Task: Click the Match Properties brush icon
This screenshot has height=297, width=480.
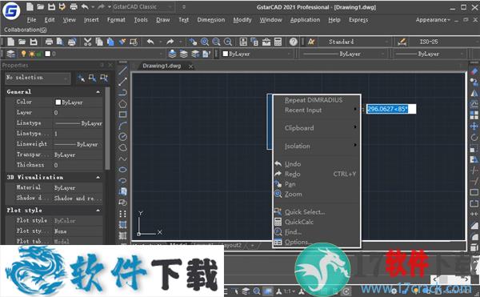Action: click(x=122, y=42)
